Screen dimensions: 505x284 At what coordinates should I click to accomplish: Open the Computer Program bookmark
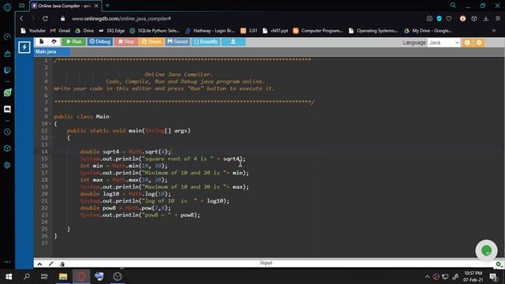click(x=317, y=31)
